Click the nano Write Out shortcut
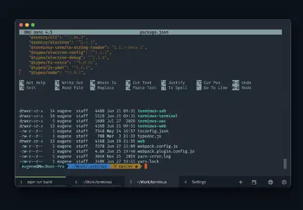The image size is (303, 210). click(69, 82)
